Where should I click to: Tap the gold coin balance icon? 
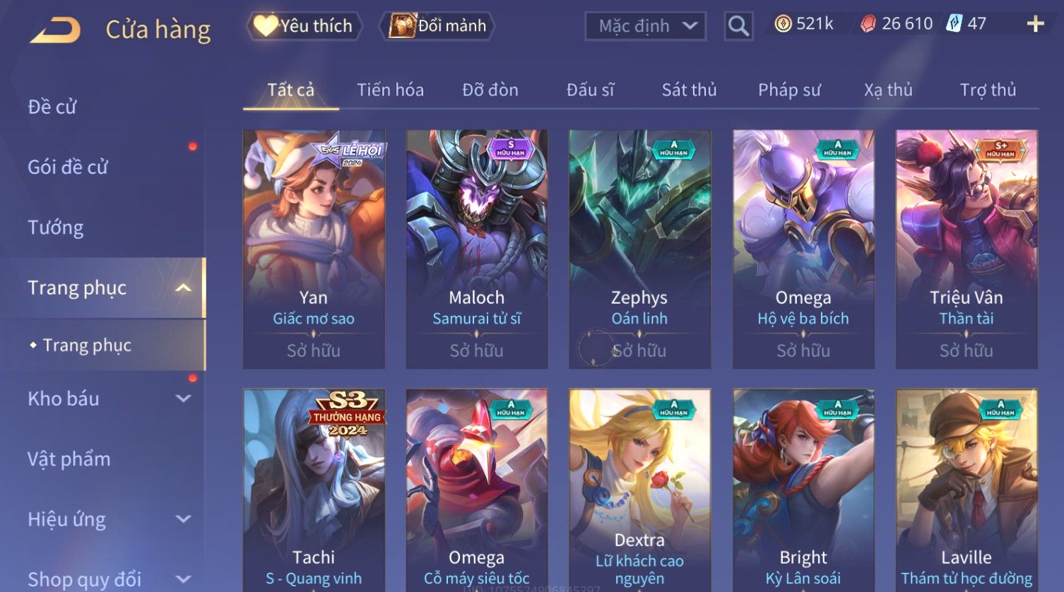click(782, 24)
